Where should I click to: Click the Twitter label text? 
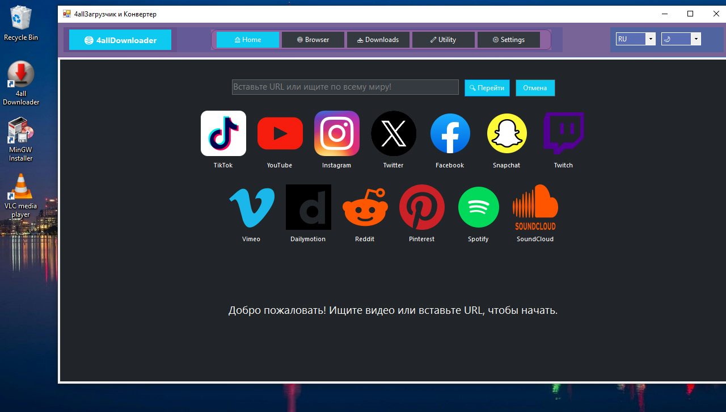393,165
